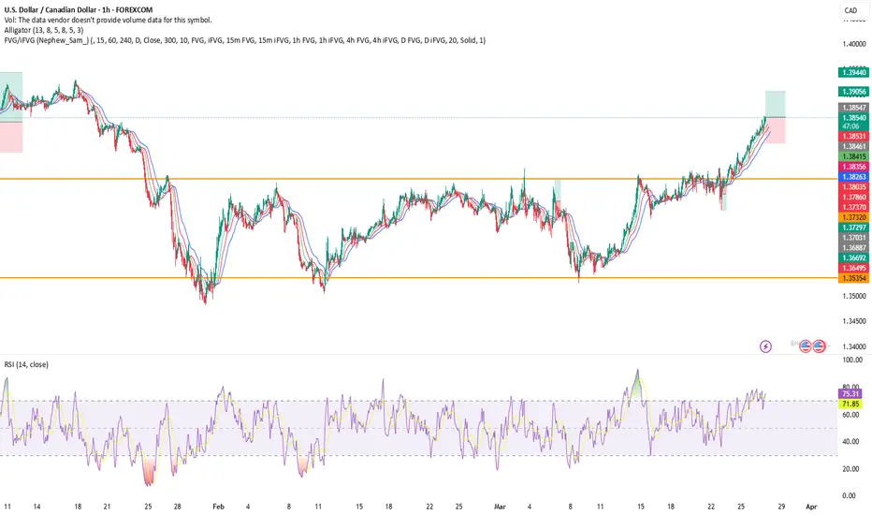Click the green profit zone of the right-edge long position
The width and height of the screenshot is (872, 515).
pyautogui.click(x=776, y=104)
